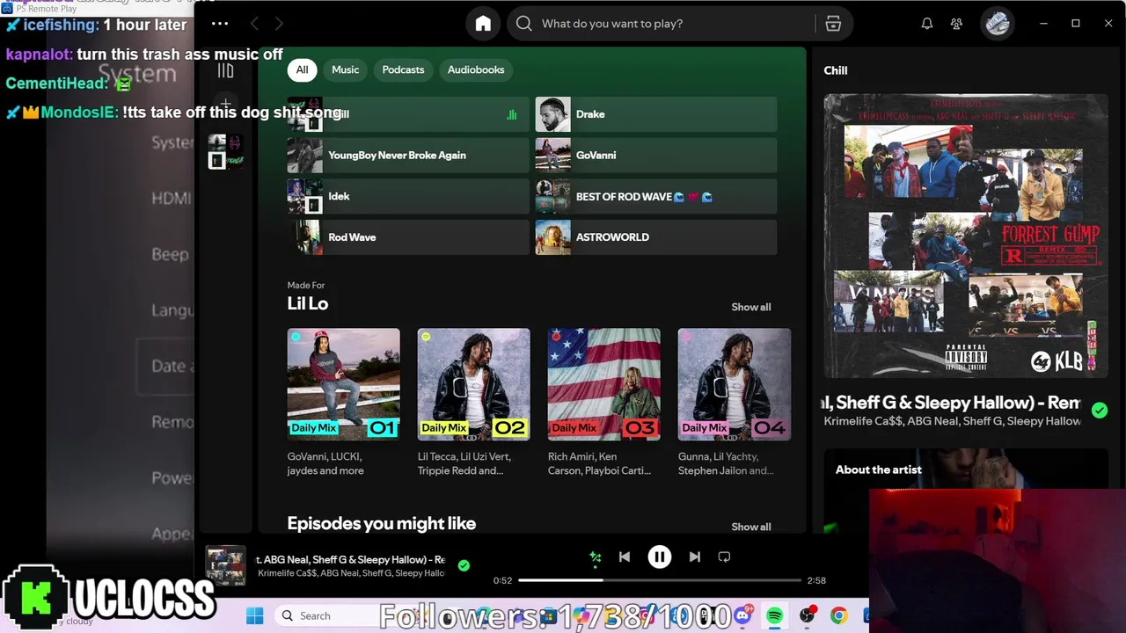Screen dimensions: 1126x633
Task: Select the Podcasts filter chip
Action: tap(403, 69)
